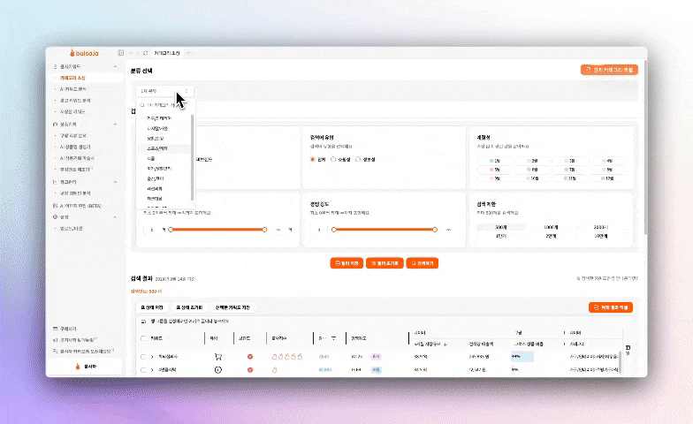Open the column settings icon beside the table

[628, 350]
